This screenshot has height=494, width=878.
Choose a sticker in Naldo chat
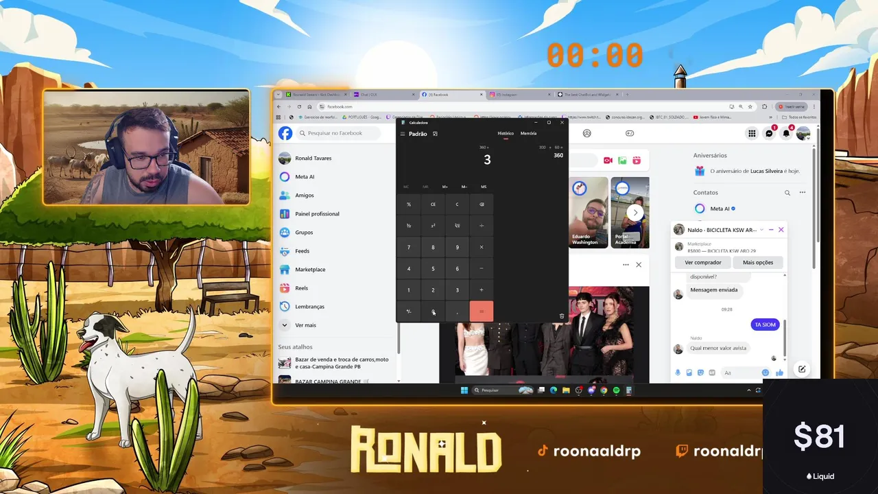[x=700, y=373]
